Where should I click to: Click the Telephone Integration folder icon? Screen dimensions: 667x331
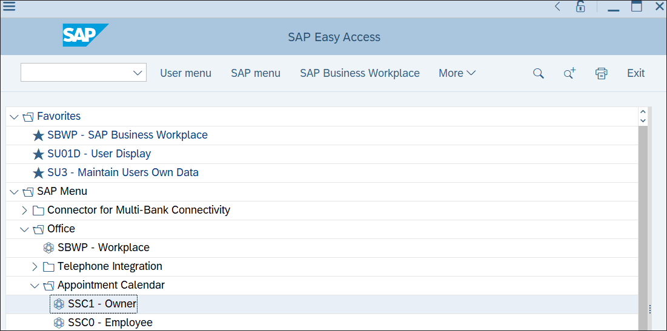49,266
